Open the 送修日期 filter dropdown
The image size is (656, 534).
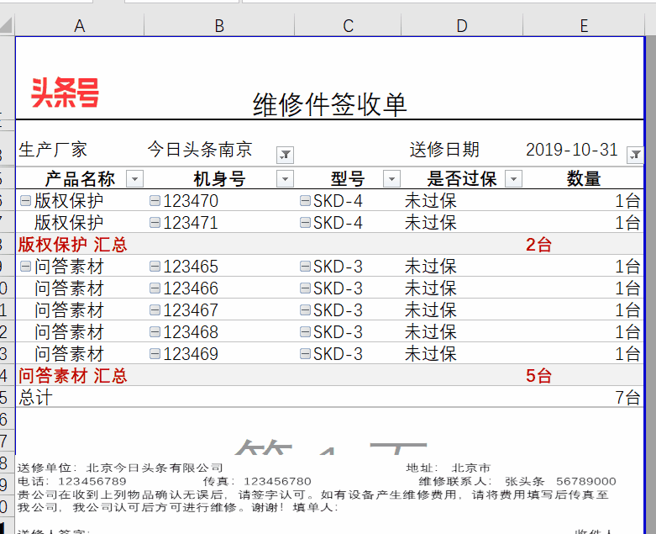pos(635,155)
